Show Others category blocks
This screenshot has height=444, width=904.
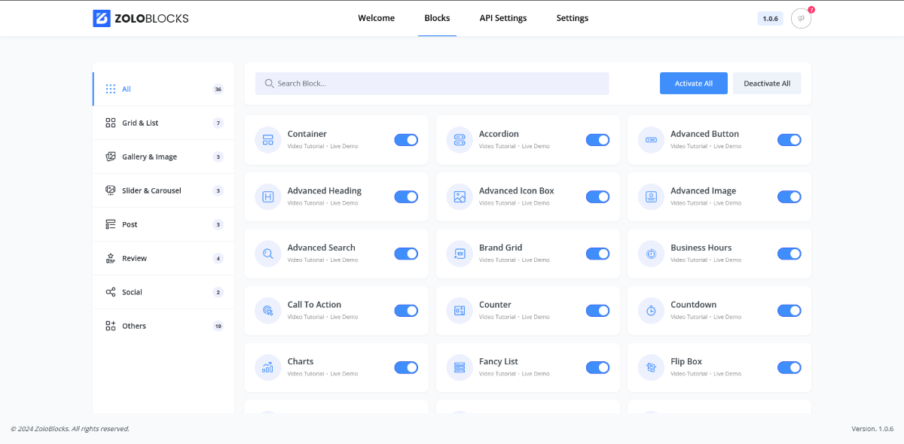[x=163, y=326]
